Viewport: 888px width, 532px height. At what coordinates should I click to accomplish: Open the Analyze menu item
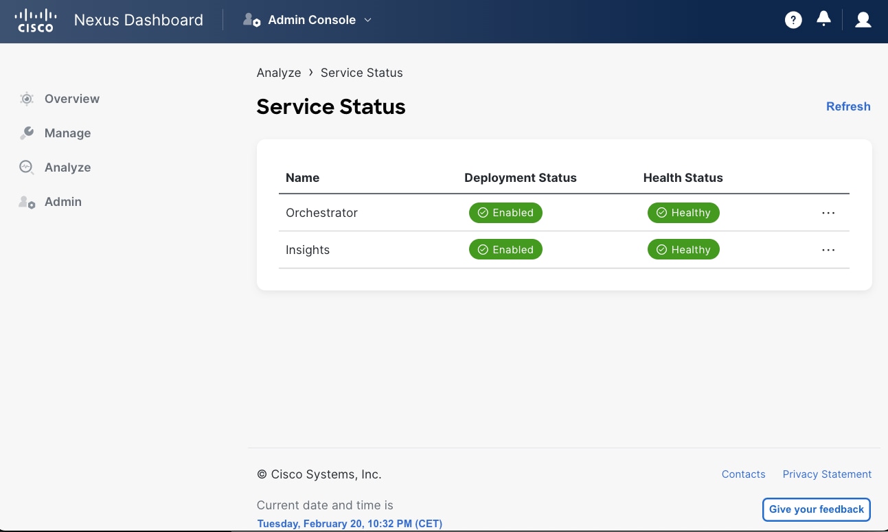pyautogui.click(x=67, y=167)
